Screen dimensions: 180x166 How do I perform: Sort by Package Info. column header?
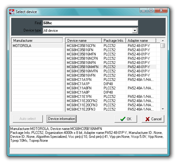(x=114, y=41)
